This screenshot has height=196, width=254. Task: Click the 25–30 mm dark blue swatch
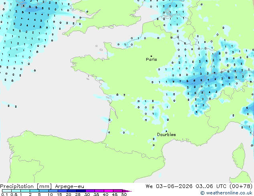pyautogui.click(x=81, y=191)
